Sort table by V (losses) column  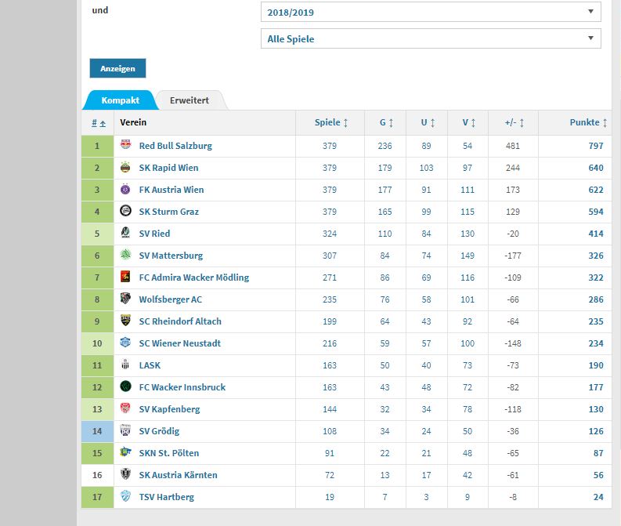click(x=469, y=122)
